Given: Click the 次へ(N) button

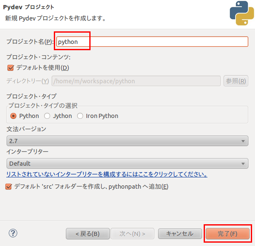Looking at the screenshot, I should click(132, 233).
